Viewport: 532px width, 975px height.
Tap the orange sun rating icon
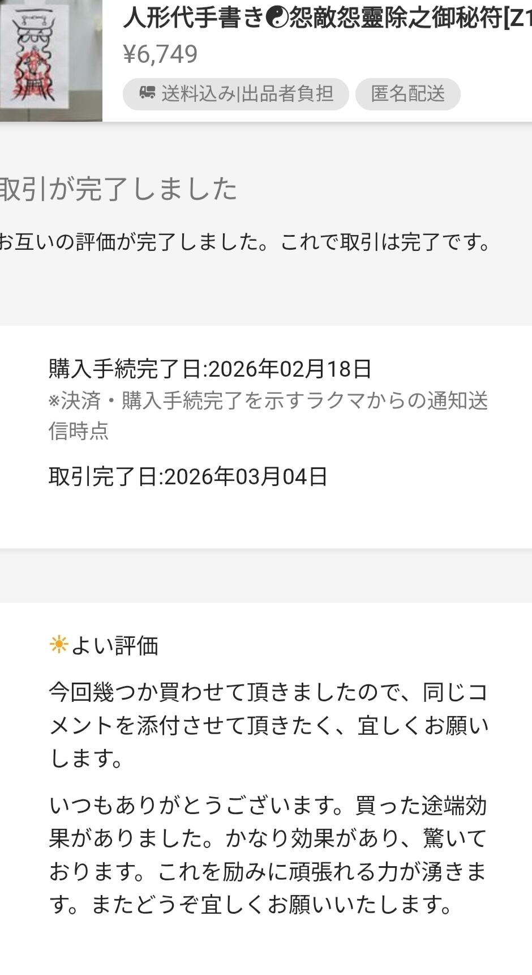coord(58,645)
